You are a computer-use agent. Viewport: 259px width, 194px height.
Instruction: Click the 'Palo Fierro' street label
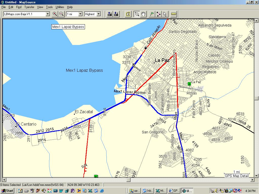coord(194,109)
